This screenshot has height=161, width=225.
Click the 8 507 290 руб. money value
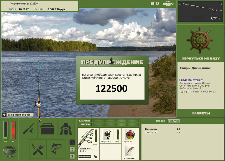pyautogui.click(x=57, y=9)
